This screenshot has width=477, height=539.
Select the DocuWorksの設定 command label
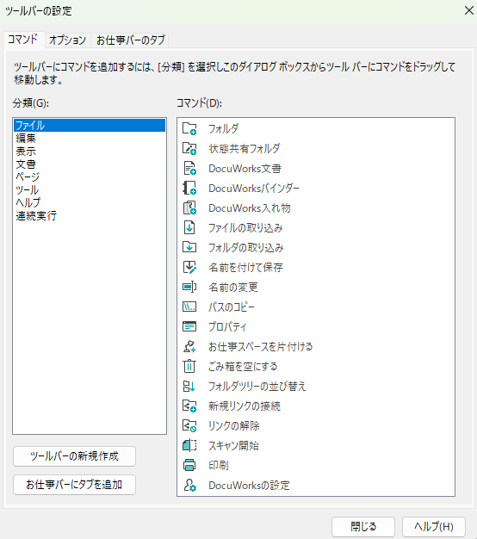point(249,486)
